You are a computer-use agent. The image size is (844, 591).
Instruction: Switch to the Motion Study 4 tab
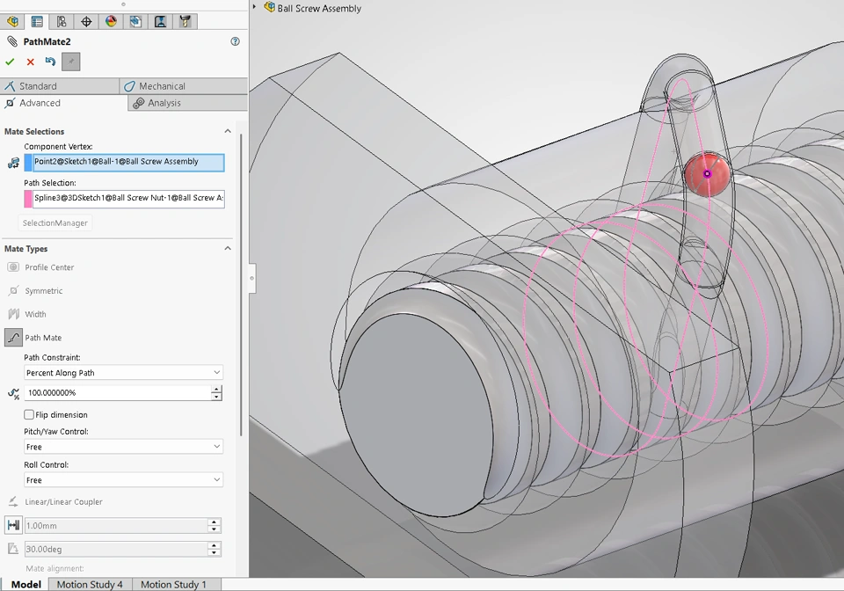[90, 584]
